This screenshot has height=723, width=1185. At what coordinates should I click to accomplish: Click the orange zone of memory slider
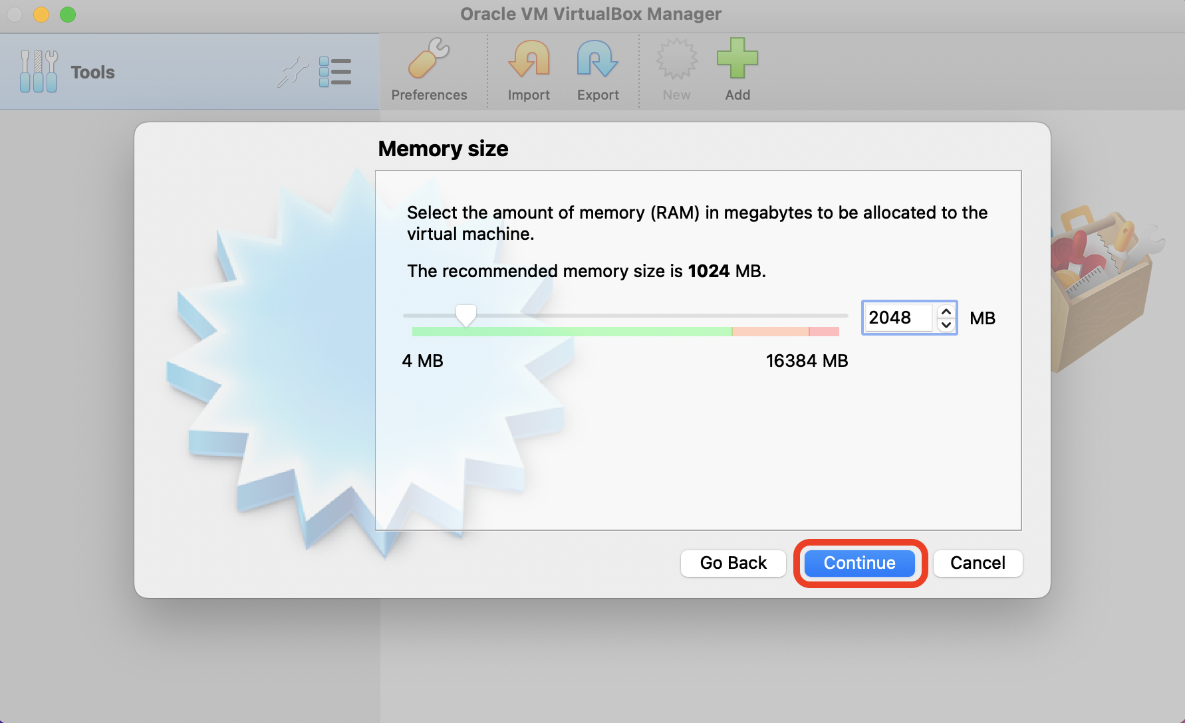(x=770, y=331)
